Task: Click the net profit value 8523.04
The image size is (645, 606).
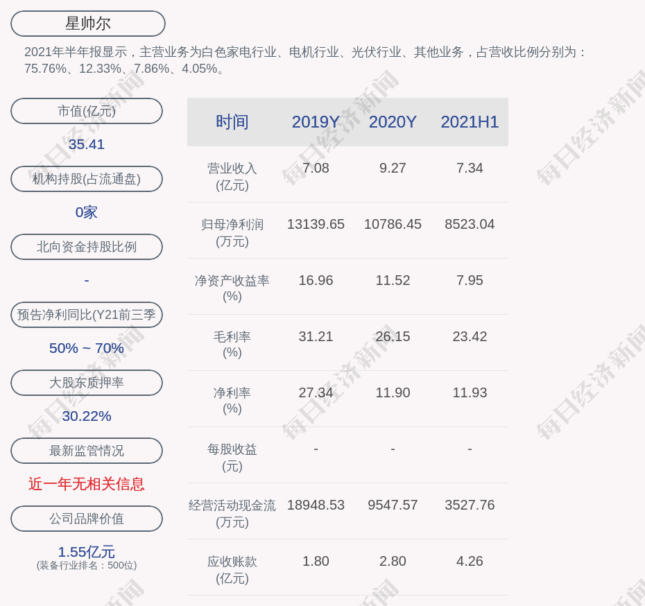Action: (x=470, y=224)
